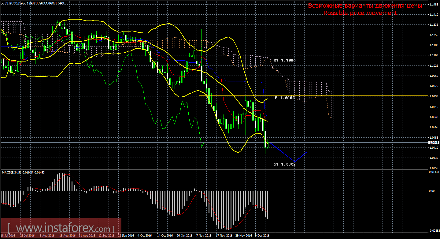Click the 0.00 level on MACD axis
The width and height of the screenshot is (440, 239).
click(432, 191)
